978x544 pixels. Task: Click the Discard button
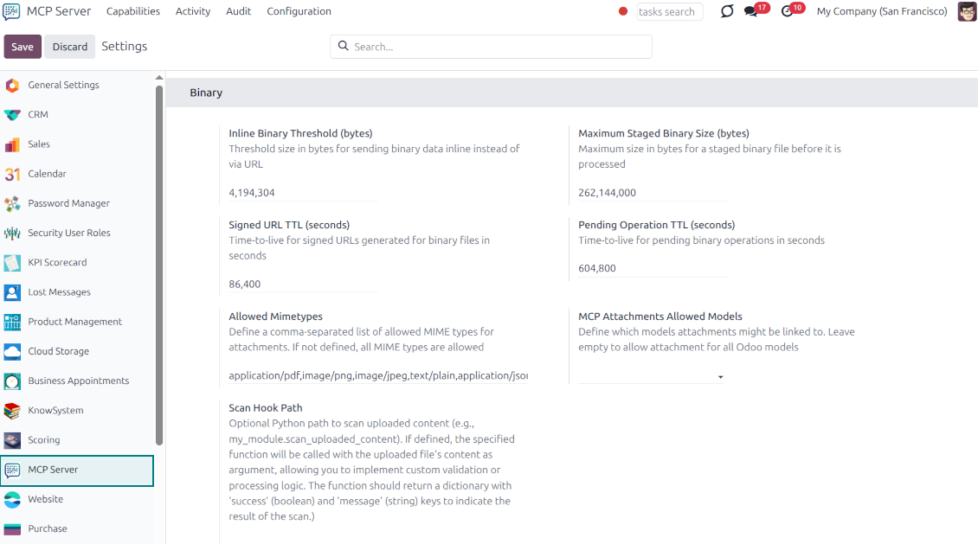tap(70, 47)
